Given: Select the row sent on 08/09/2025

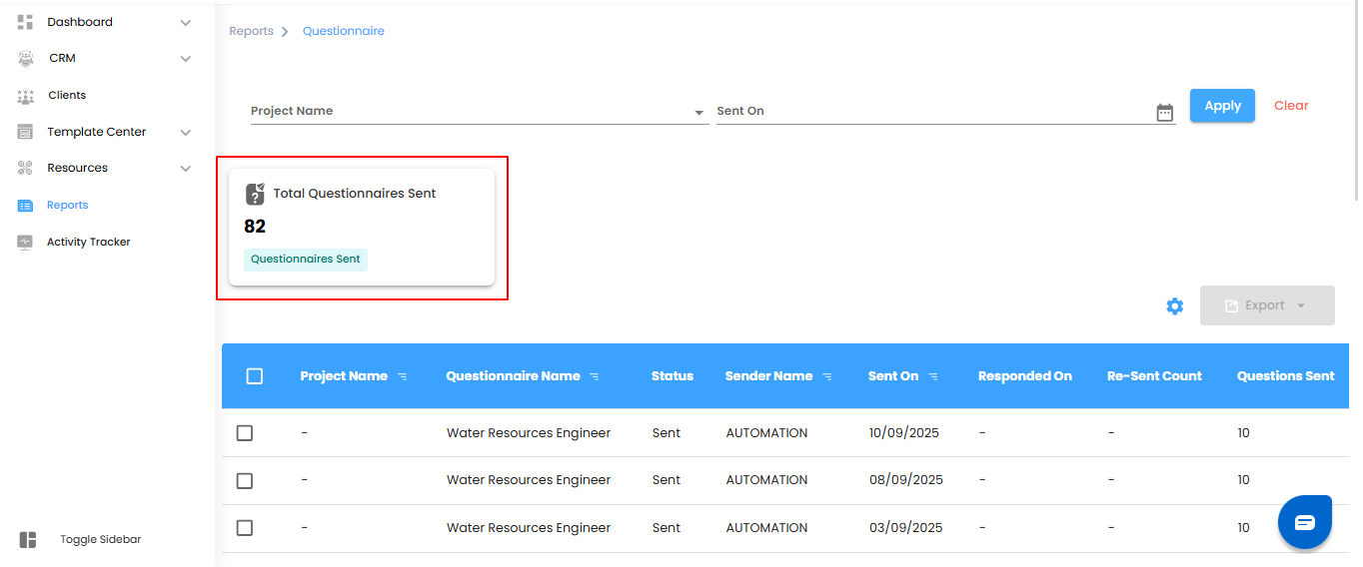Looking at the screenshot, I should [245, 481].
